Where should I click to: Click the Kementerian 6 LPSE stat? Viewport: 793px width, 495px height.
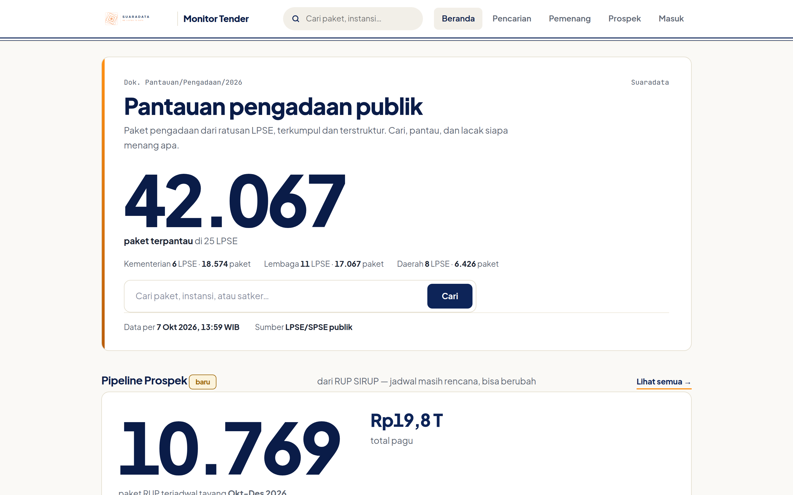(x=187, y=264)
